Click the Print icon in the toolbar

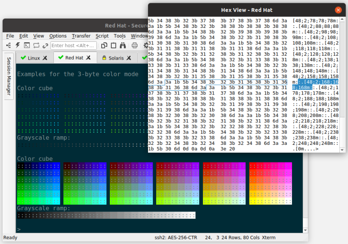click(x=135, y=45)
